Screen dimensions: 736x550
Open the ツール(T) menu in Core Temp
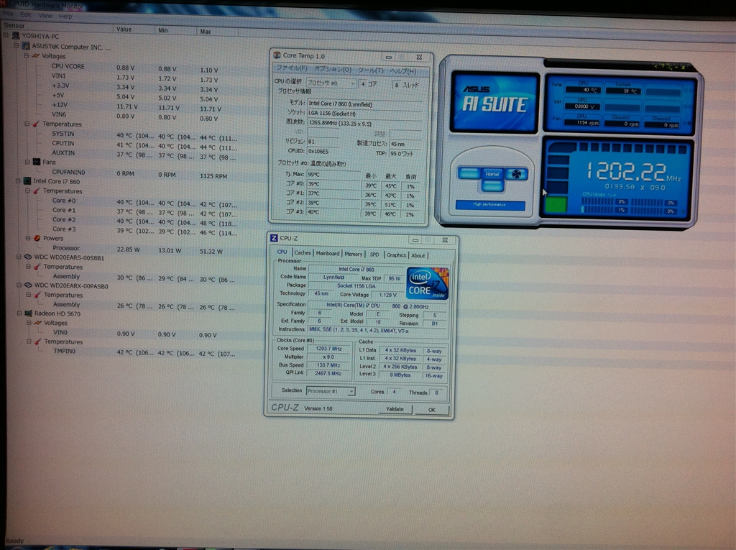coord(371,70)
